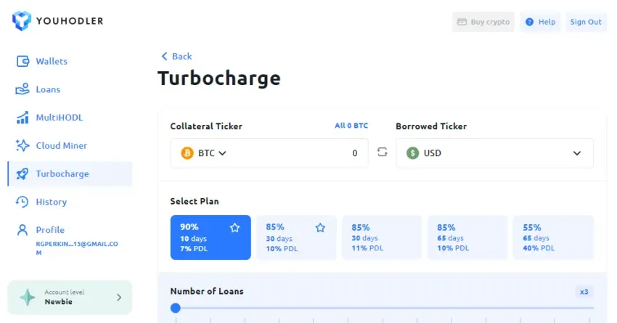Click the Wallets sidebar icon
The image size is (617, 323).
pos(23,62)
